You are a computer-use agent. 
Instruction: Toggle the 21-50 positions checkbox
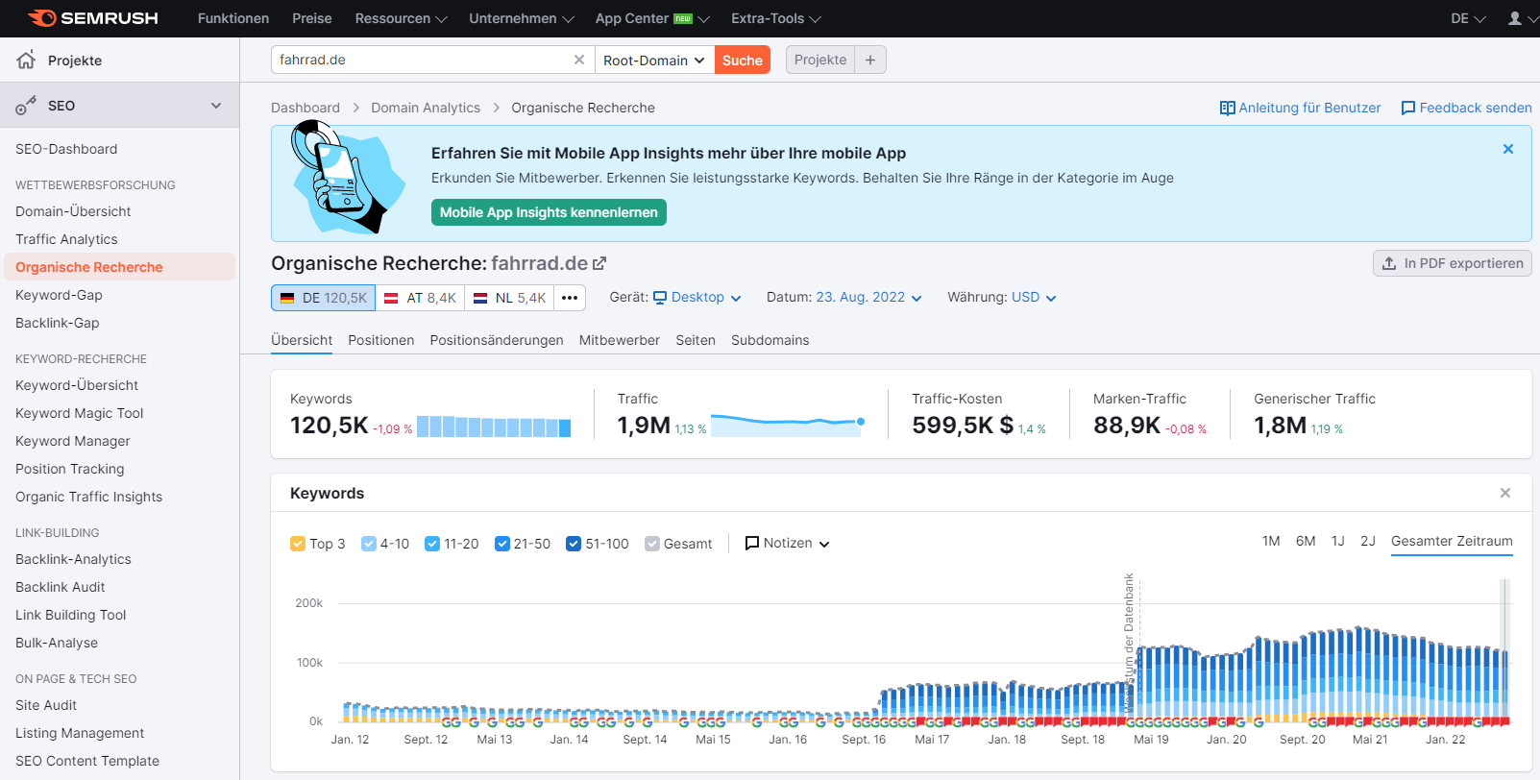click(x=502, y=544)
